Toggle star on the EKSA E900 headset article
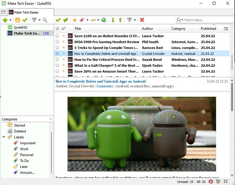The image size is (235, 185). point(57,42)
